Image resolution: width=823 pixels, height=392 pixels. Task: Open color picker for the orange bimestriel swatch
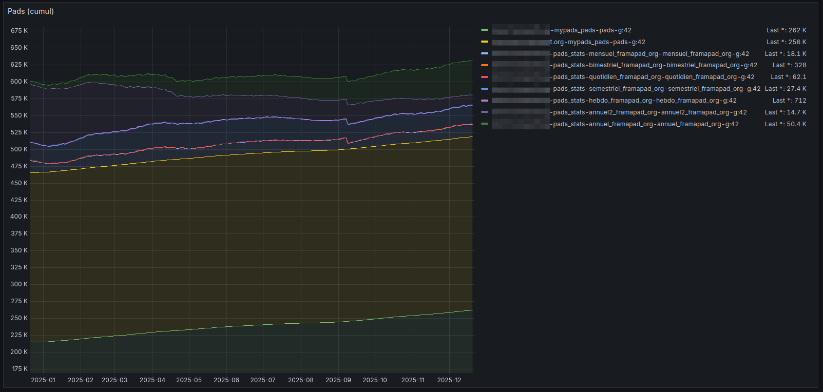pyautogui.click(x=485, y=65)
